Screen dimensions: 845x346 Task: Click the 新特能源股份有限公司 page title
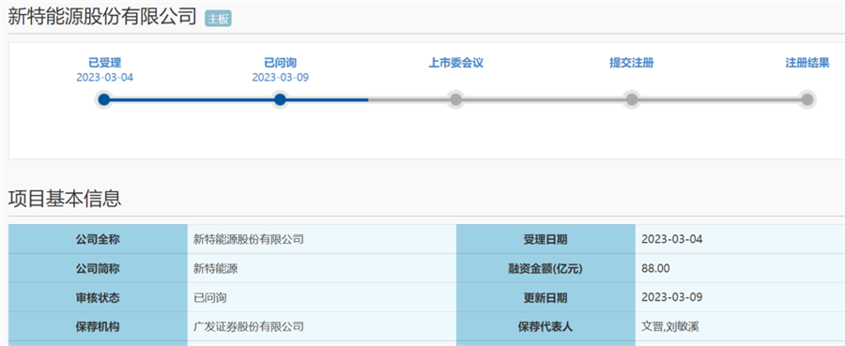point(102,17)
